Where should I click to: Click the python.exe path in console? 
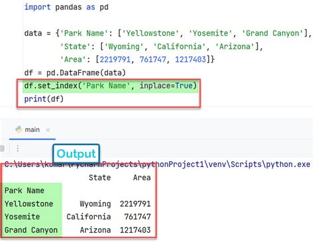157,164
